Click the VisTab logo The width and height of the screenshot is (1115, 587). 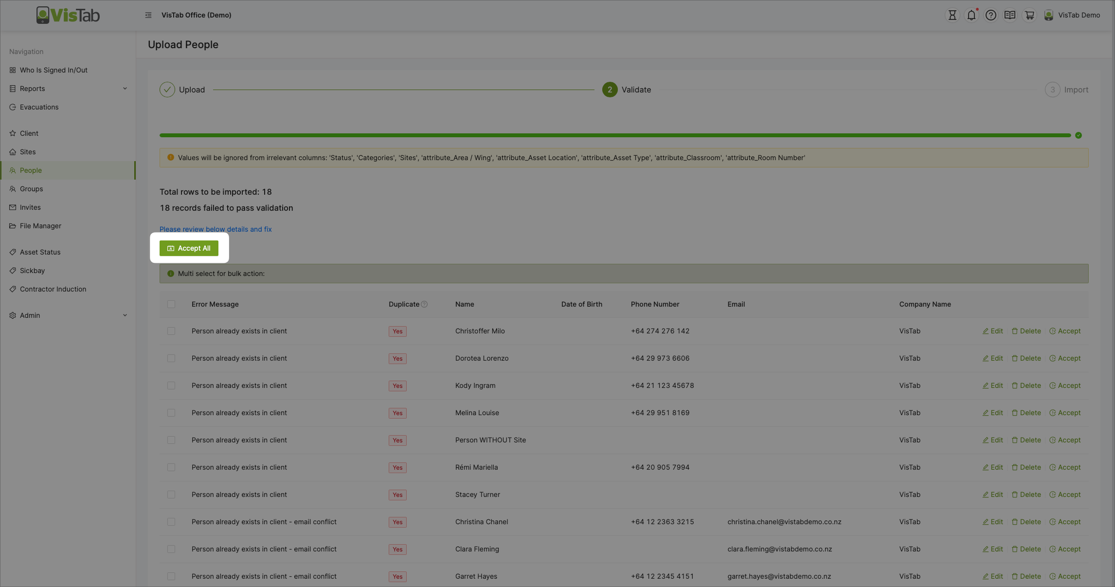(68, 15)
